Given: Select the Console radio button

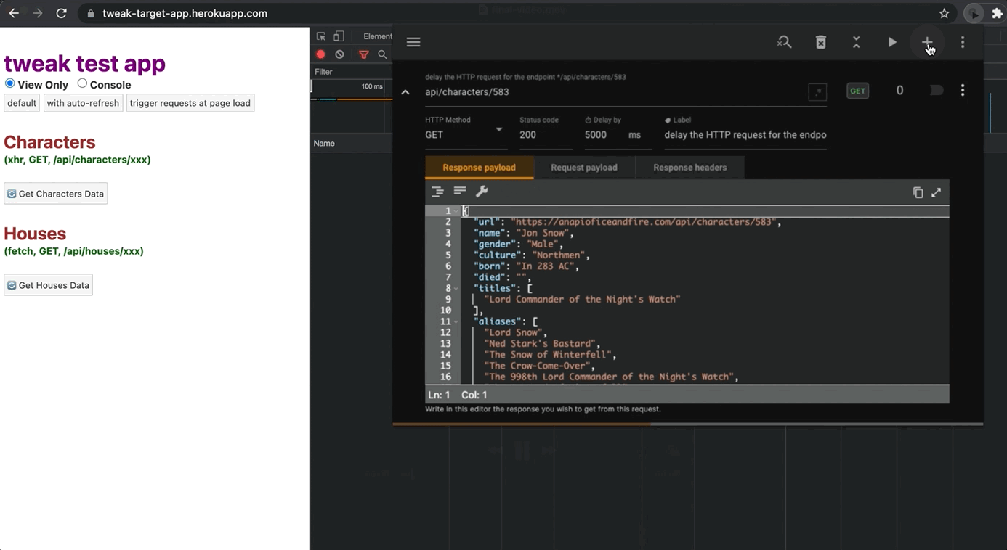Looking at the screenshot, I should click(x=82, y=84).
